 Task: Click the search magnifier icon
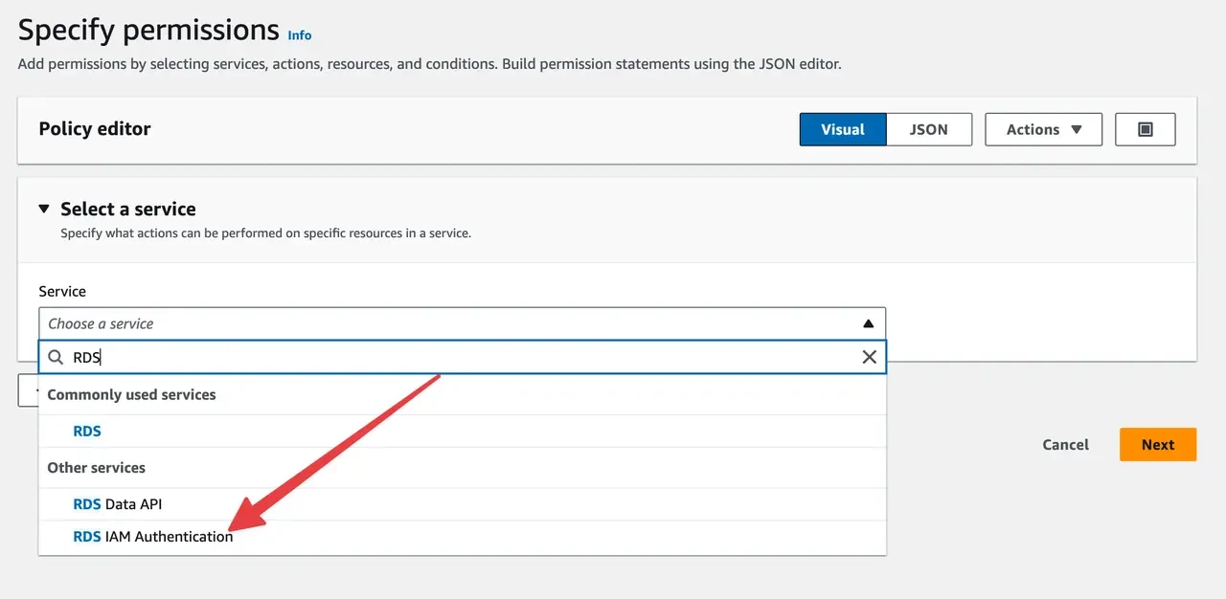(56, 356)
